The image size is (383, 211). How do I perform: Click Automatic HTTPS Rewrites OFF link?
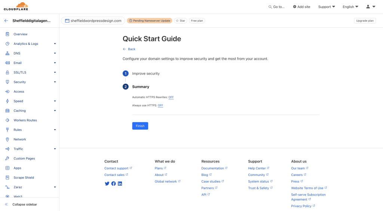[171, 97]
